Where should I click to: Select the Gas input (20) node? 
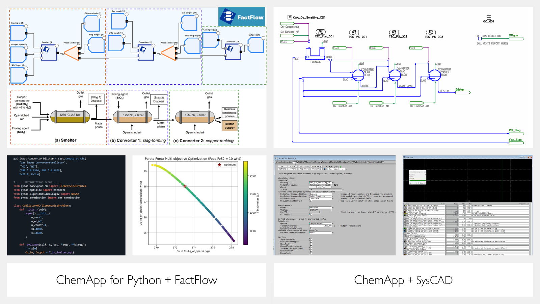tap(211, 40)
